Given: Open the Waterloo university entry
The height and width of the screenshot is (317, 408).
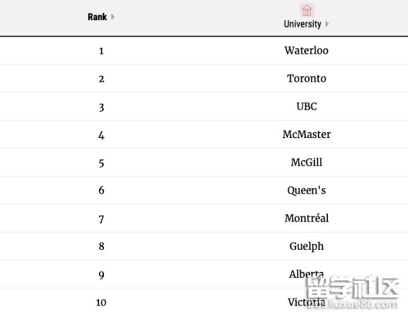Looking at the screenshot, I should point(306,51).
